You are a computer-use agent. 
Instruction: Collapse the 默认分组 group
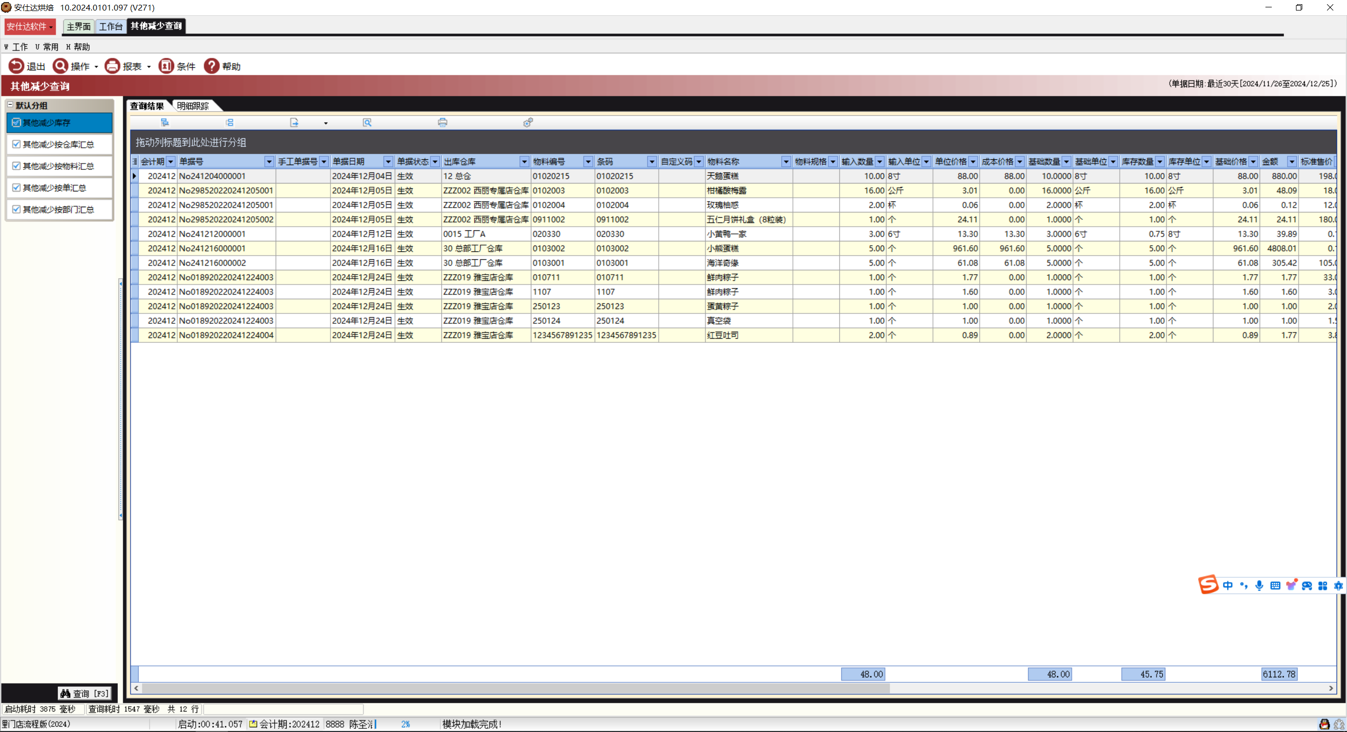coord(10,105)
